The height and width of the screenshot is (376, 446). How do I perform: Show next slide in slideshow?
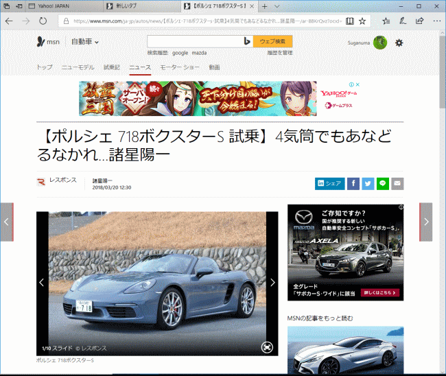point(272,283)
